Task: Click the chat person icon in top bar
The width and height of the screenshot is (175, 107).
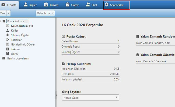Action: (x=88, y=5)
